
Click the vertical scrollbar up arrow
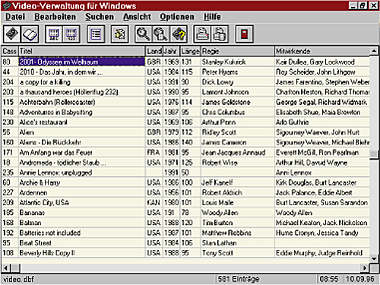tap(374, 51)
